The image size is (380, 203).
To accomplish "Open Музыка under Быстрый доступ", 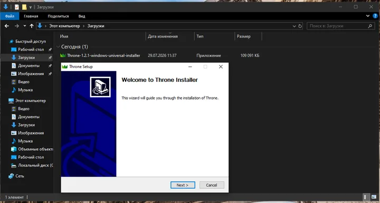I will coord(25,90).
